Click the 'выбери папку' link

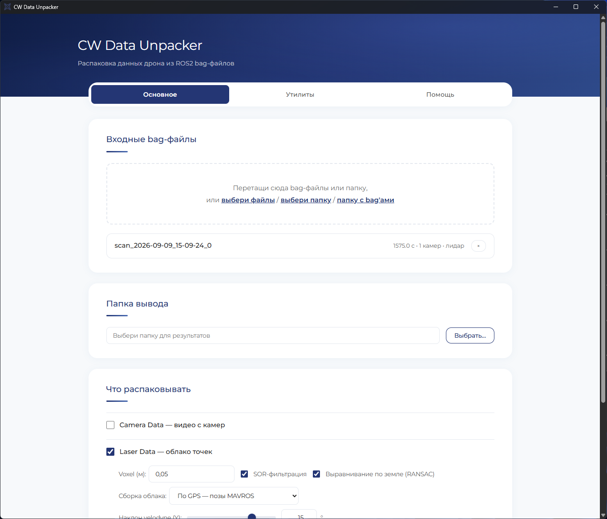click(306, 200)
